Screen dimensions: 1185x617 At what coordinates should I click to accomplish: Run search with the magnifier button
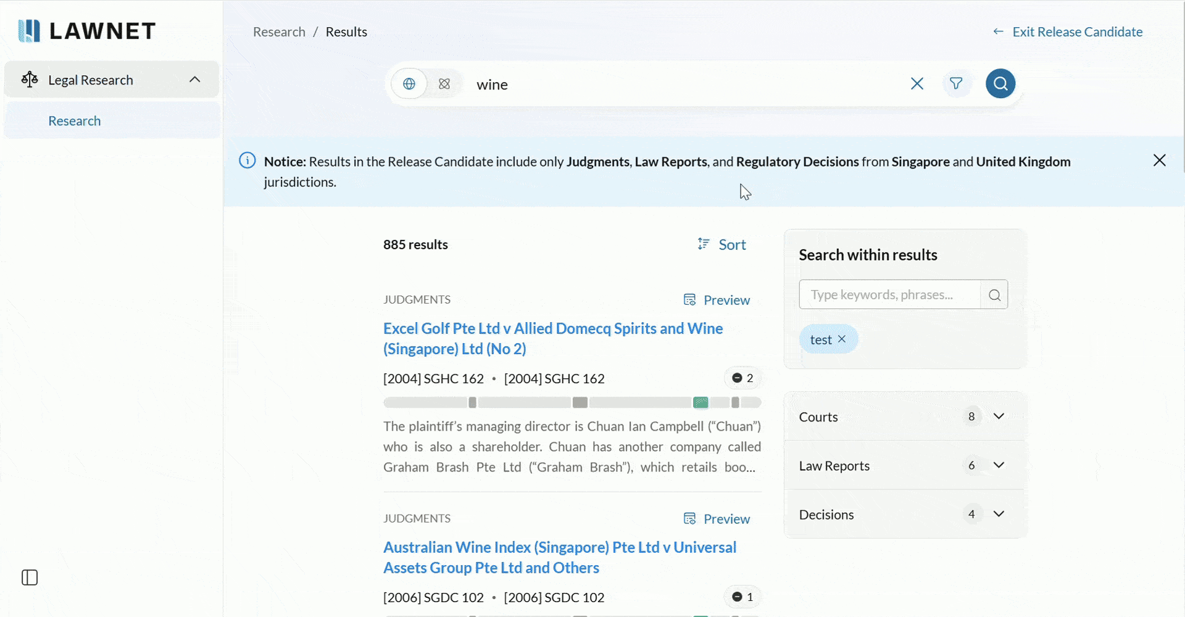pos(1000,83)
